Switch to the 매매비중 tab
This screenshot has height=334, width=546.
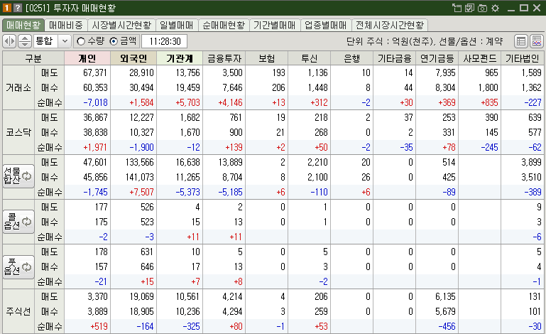pyautogui.click(x=66, y=25)
